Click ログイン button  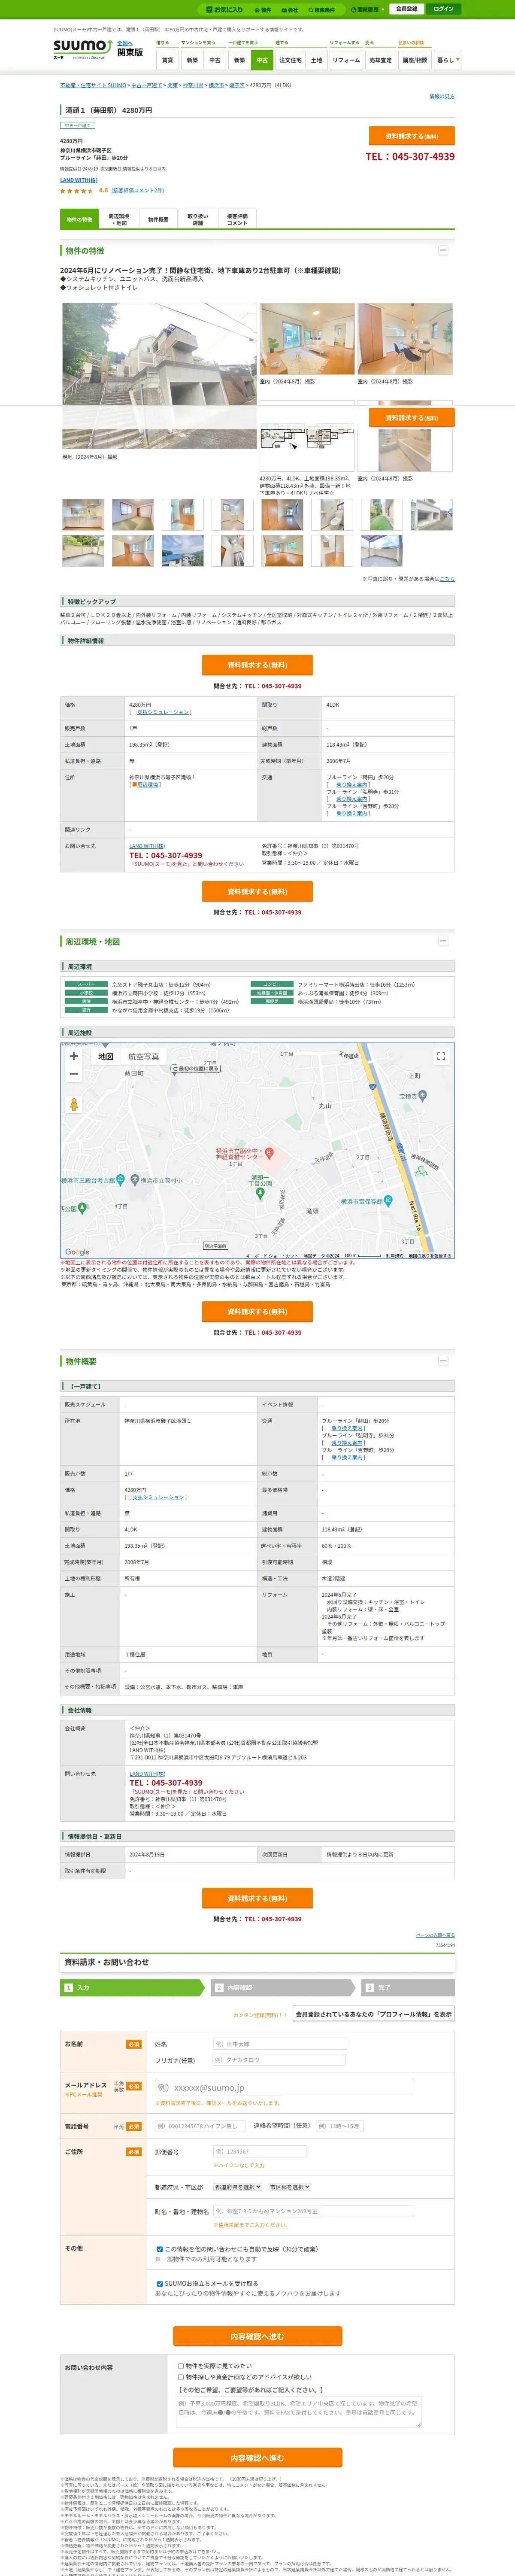coord(443,9)
